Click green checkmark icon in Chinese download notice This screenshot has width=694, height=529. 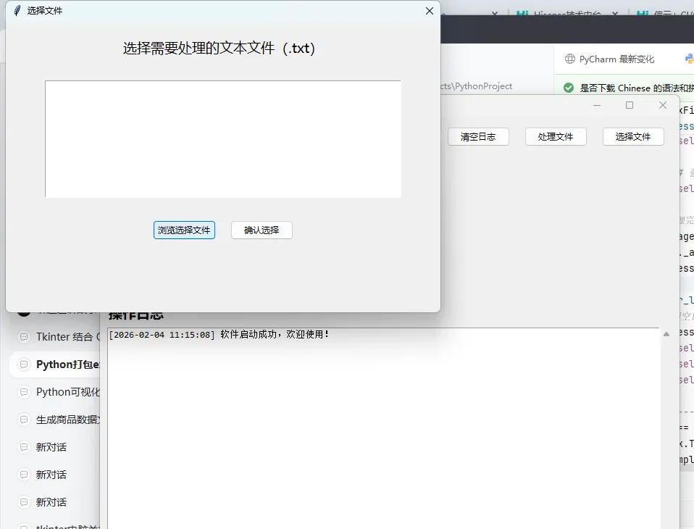coord(569,88)
